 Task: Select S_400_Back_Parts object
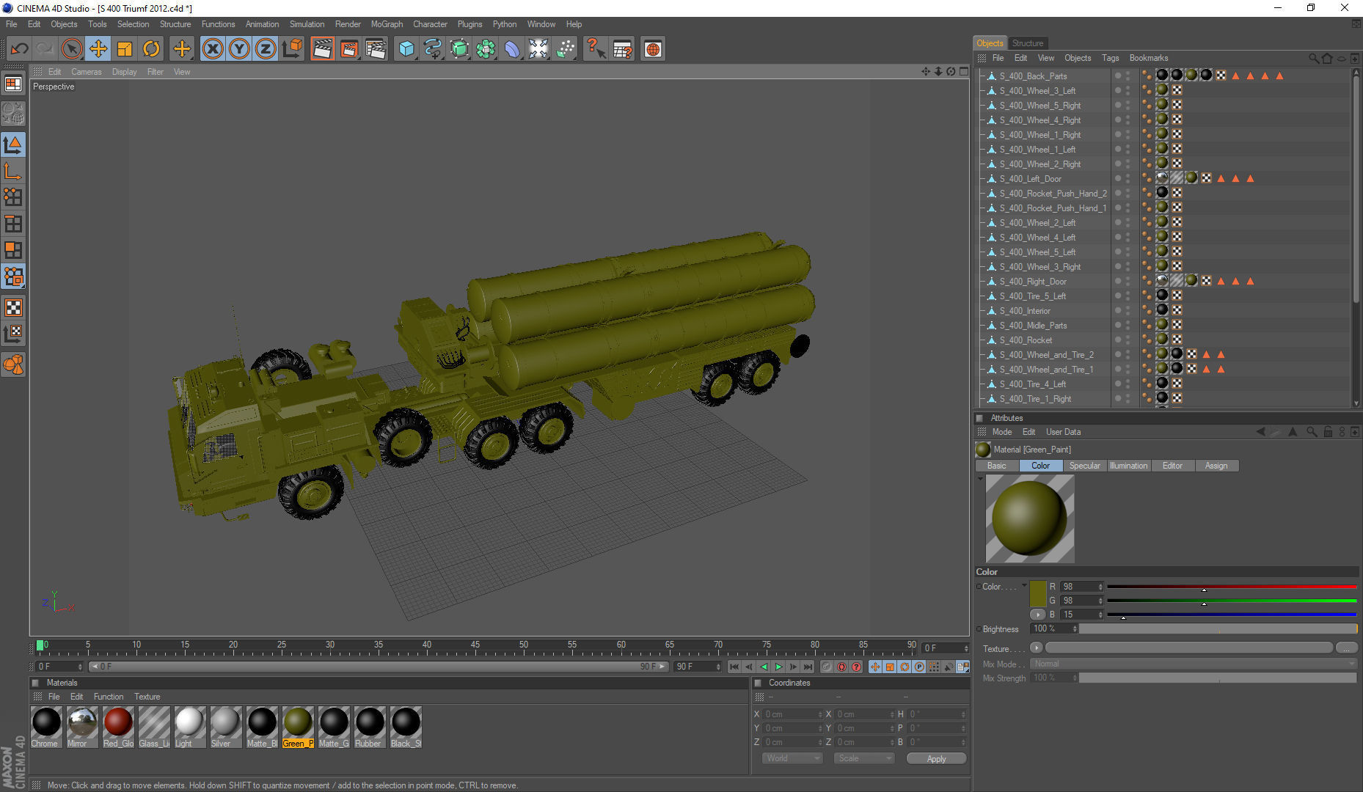(x=1033, y=76)
